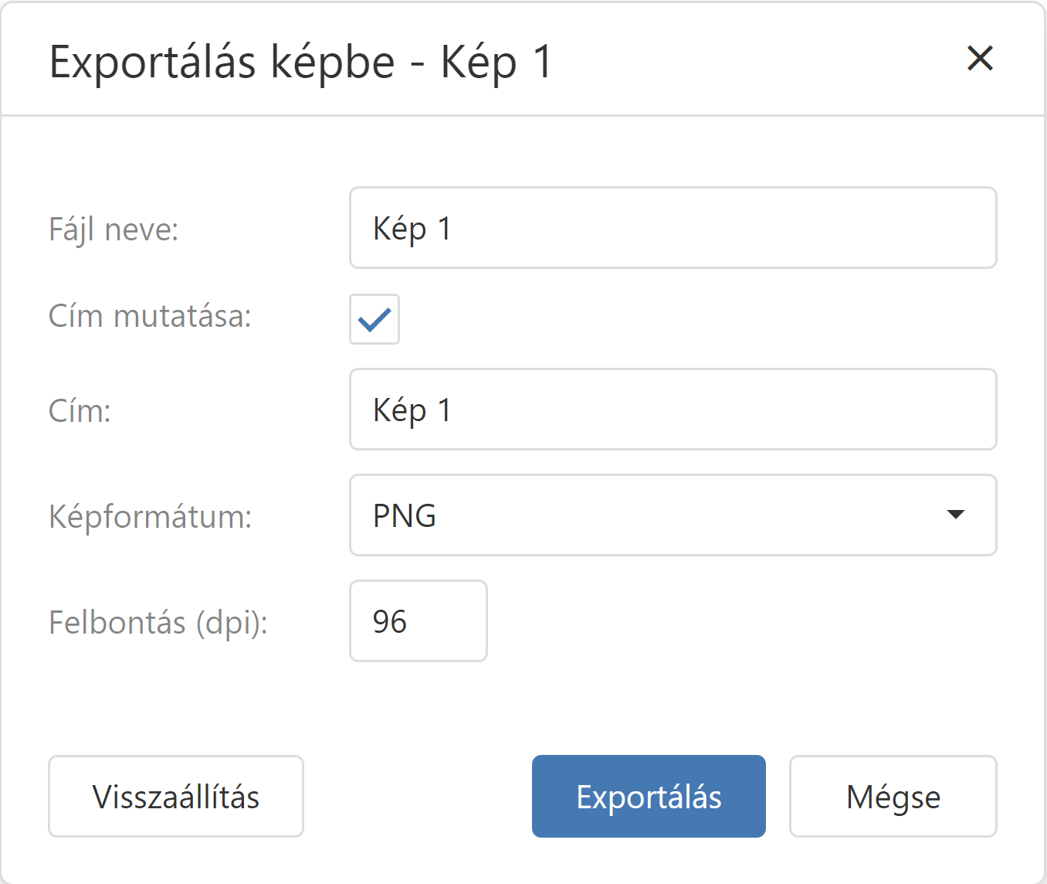Viewport: 1047px width, 884px height.
Task: Click the 96 value in the dpi box
Action: (x=390, y=622)
